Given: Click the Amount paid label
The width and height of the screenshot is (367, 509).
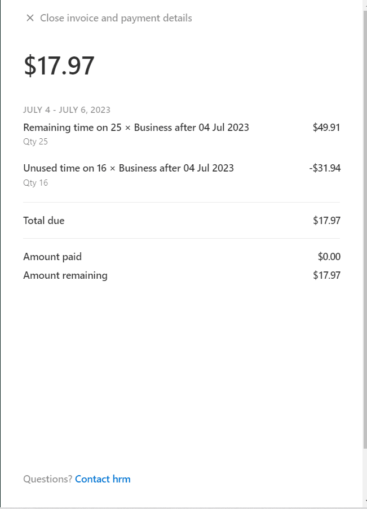Looking at the screenshot, I should coord(52,257).
